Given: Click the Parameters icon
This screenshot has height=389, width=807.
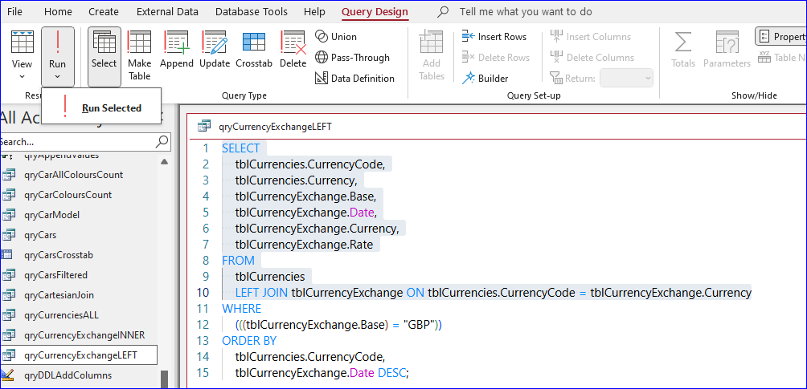Looking at the screenshot, I should tap(727, 43).
